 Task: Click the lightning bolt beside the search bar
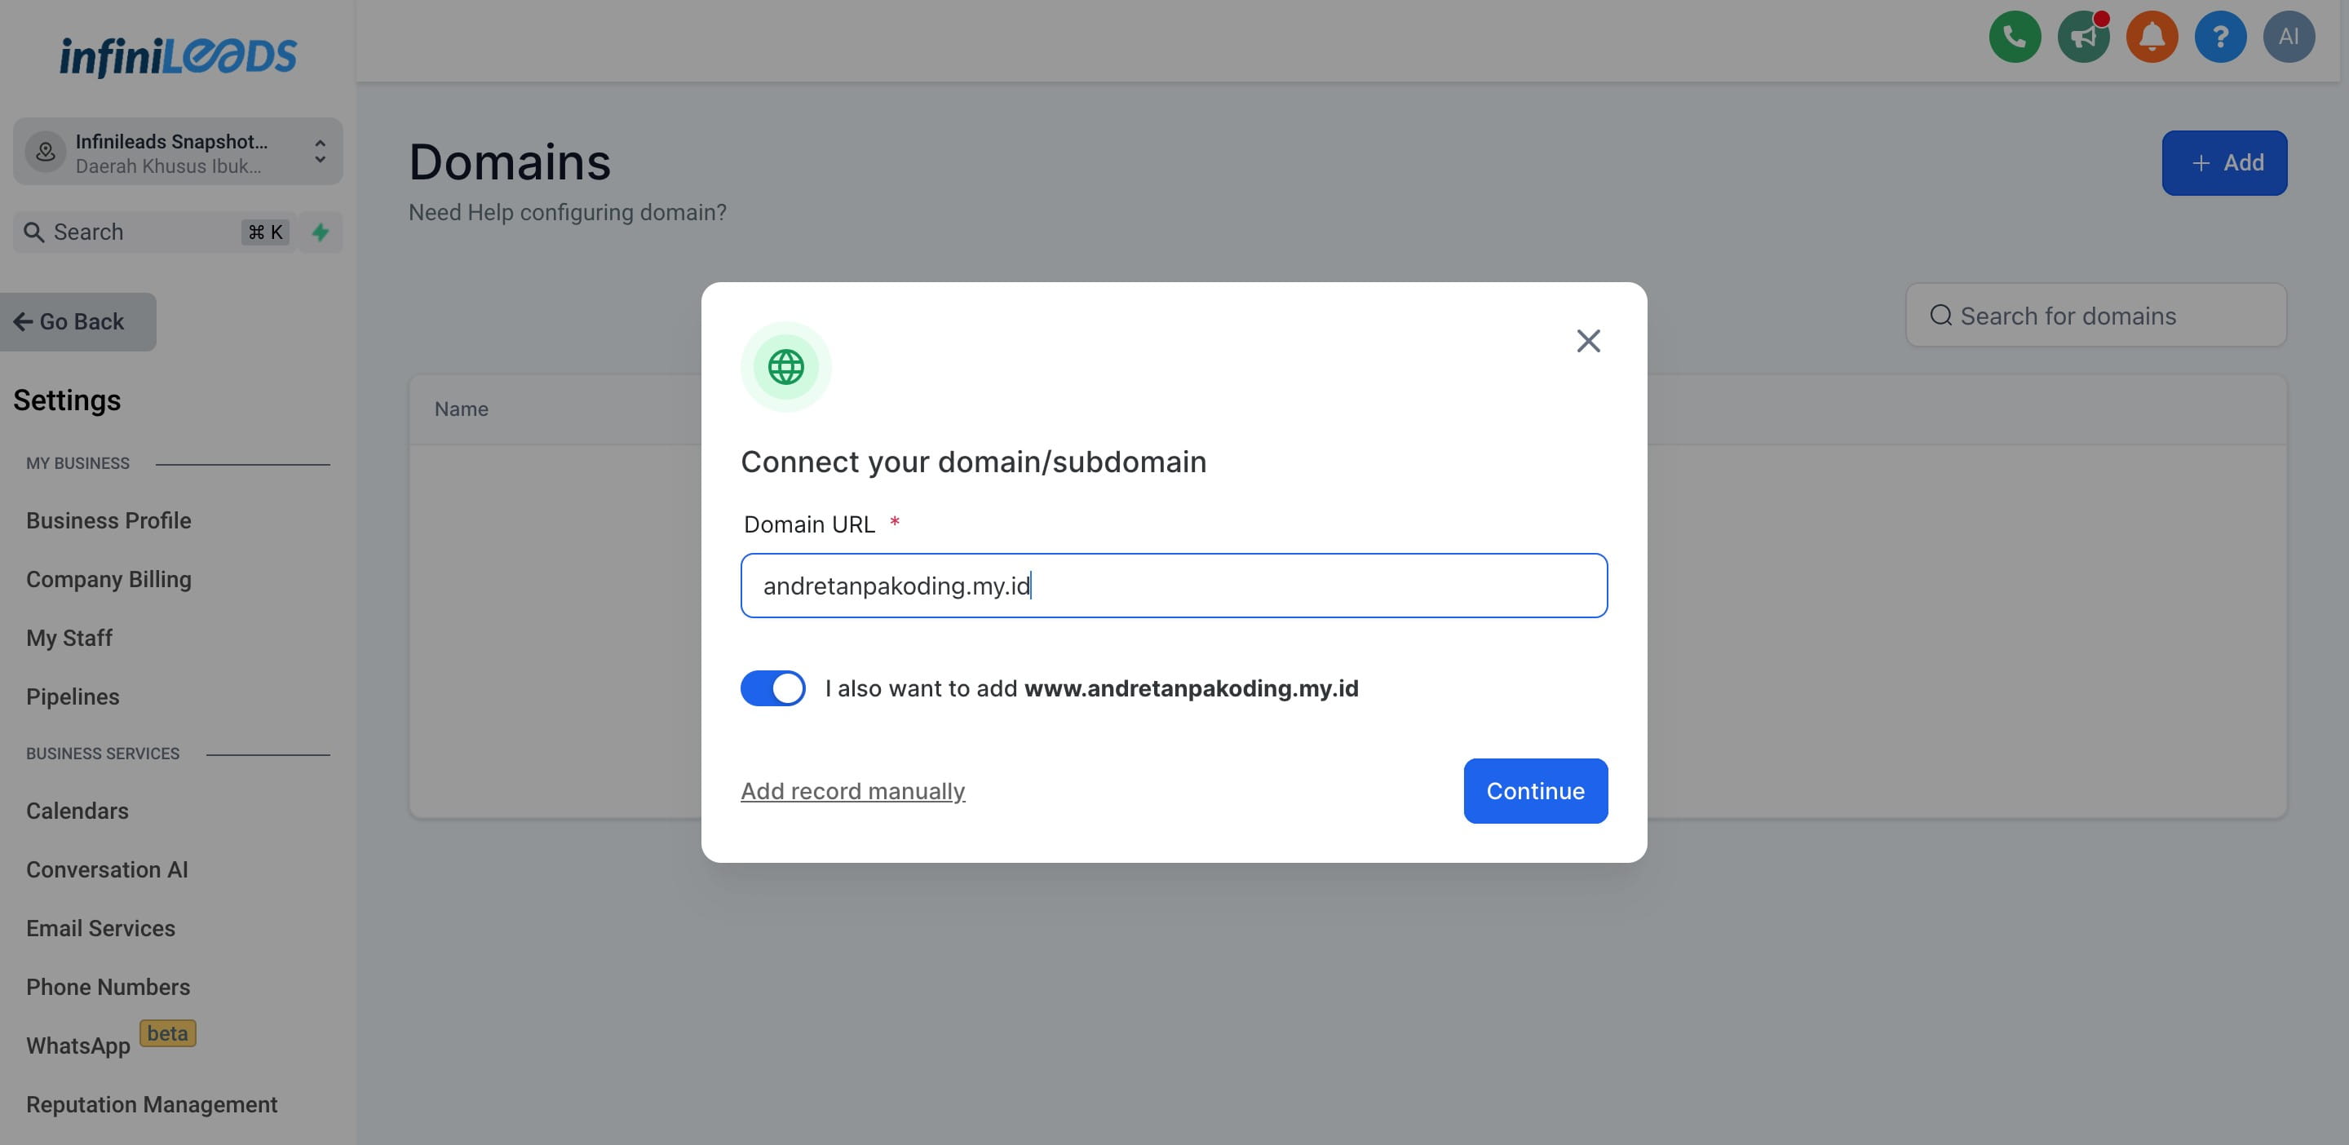click(320, 232)
